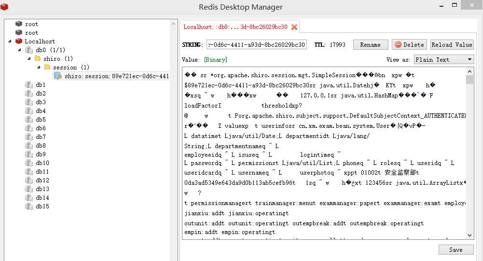Click the db5 database icon
The image size is (483, 261).
point(29,119)
